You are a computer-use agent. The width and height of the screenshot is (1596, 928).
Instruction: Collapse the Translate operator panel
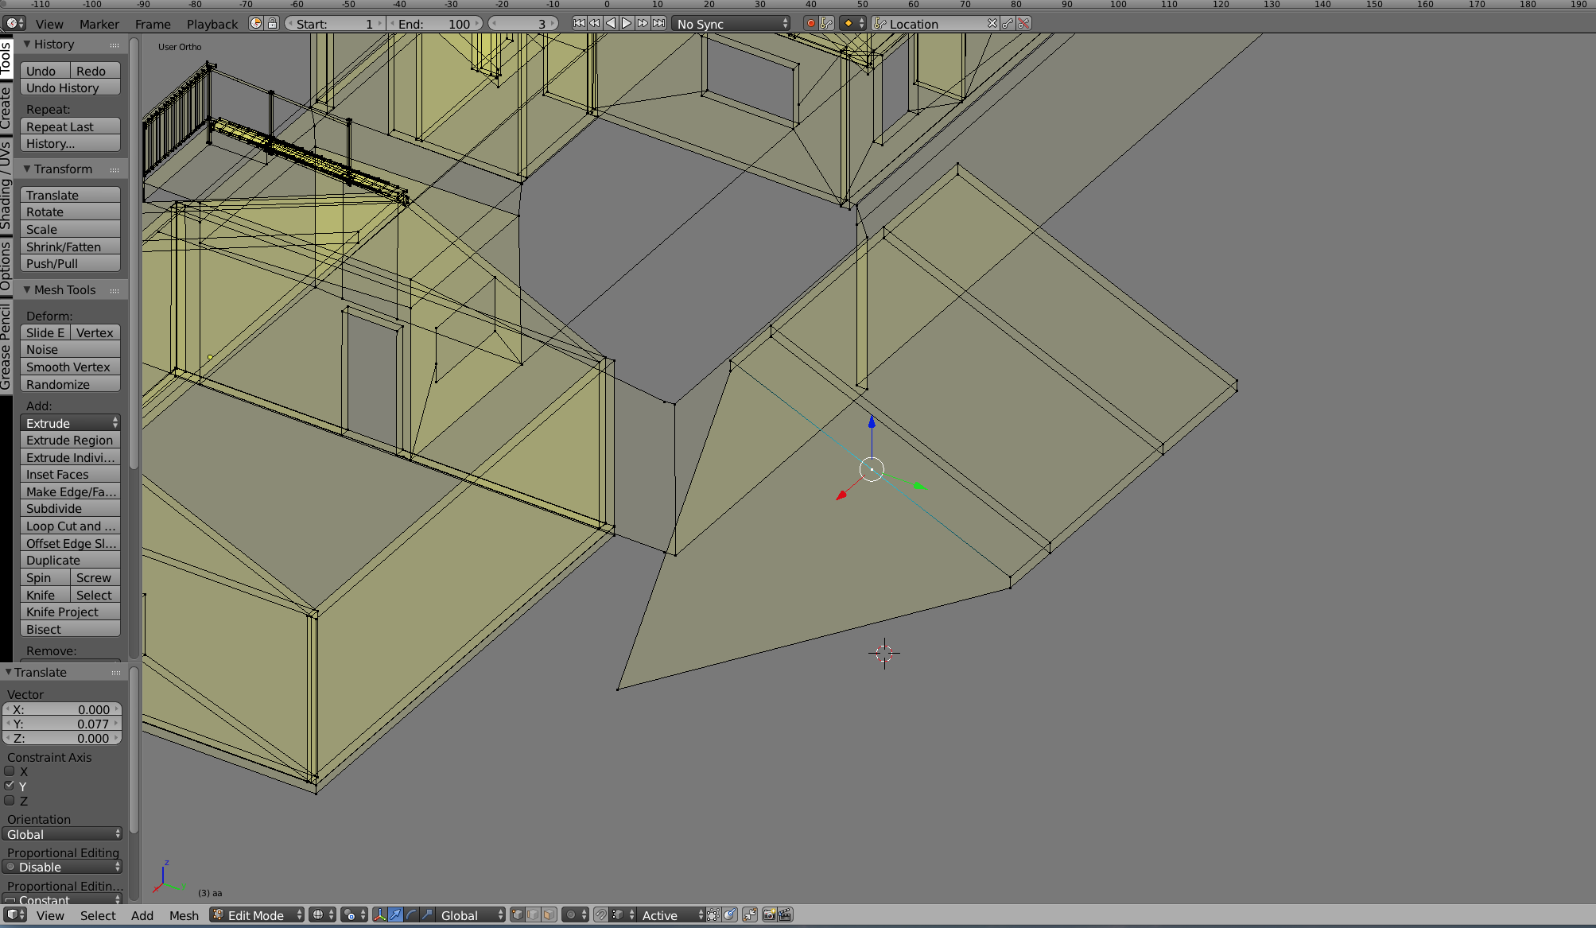(x=8, y=673)
